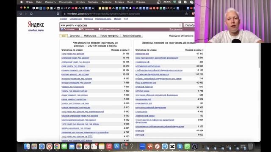Launch WhatsApp from the dock

(x=187, y=147)
